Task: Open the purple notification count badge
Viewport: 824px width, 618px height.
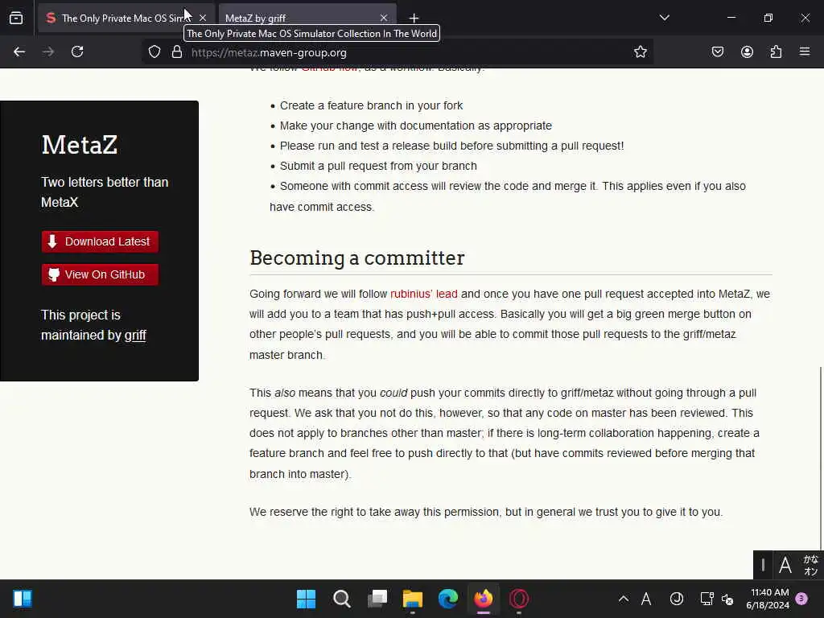Action: [x=801, y=599]
